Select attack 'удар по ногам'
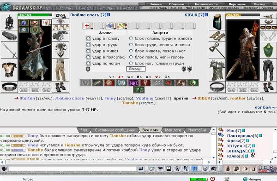 click(88, 63)
